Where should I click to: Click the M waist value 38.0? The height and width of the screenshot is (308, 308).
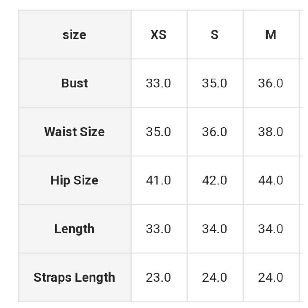270,132
